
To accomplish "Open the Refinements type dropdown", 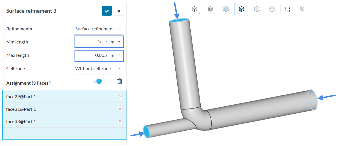I will pyautogui.click(x=98, y=29).
